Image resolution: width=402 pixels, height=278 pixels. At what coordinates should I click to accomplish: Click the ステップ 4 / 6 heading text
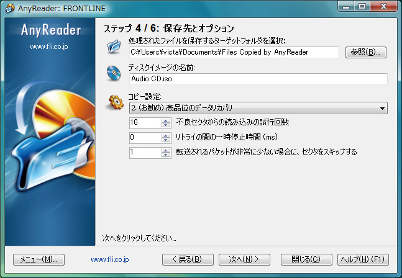[x=169, y=29]
